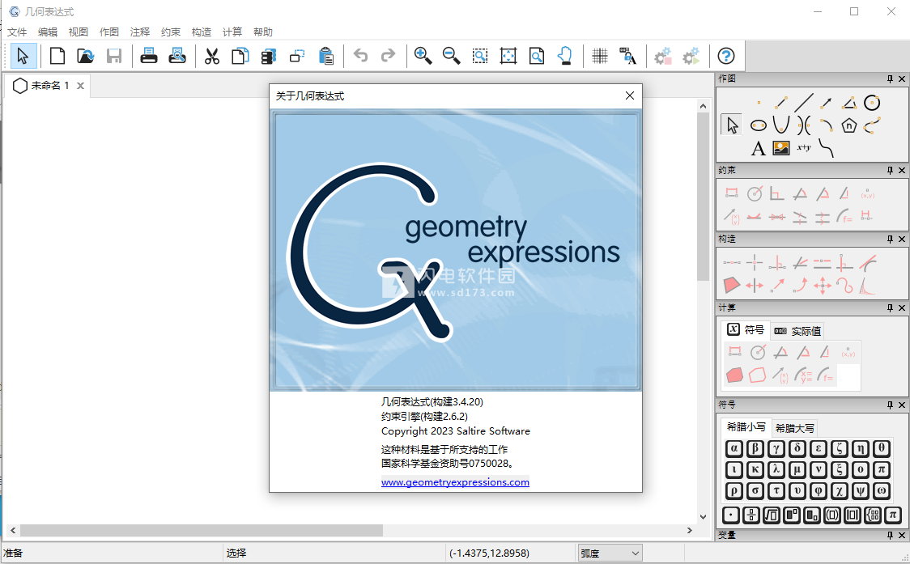
Task: Switch to the 实际值 calculation tab
Action: click(x=797, y=330)
